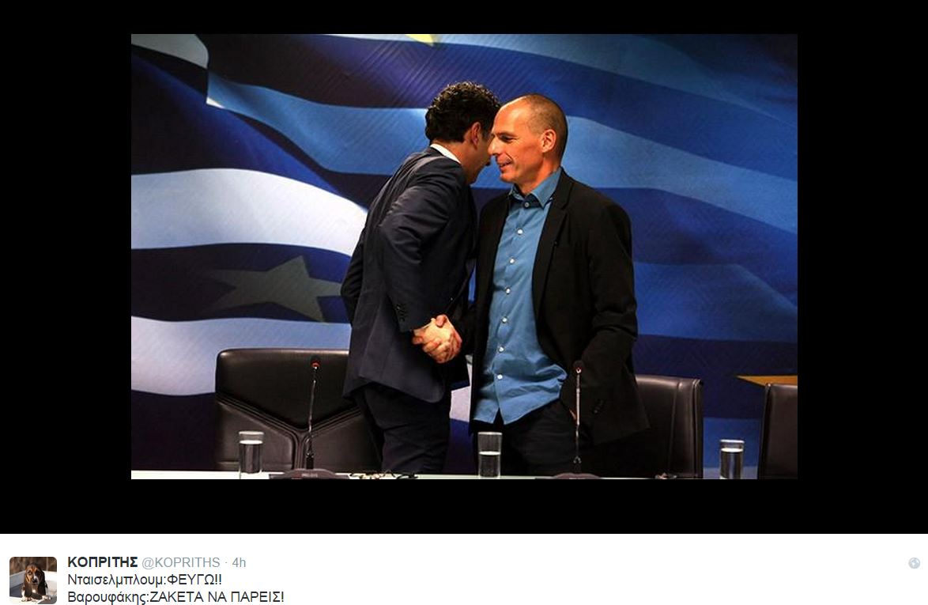Click the @KOPRITHS handle

[180, 562]
